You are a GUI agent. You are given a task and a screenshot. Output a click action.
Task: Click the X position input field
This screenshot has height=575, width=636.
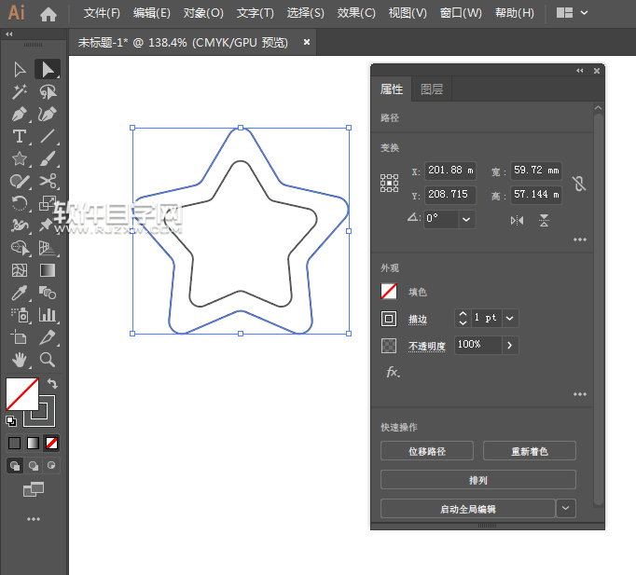(450, 171)
